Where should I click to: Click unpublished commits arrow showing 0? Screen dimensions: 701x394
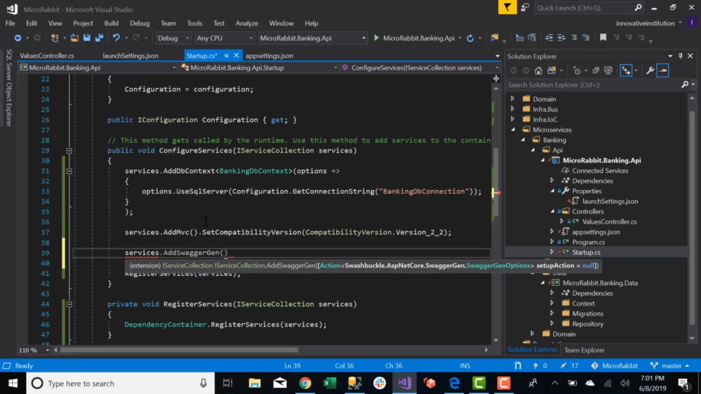click(540, 366)
